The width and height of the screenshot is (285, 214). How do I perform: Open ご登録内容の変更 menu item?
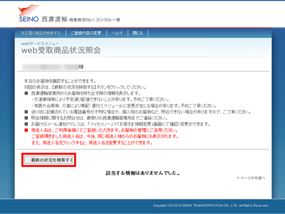pyautogui.click(x=86, y=33)
